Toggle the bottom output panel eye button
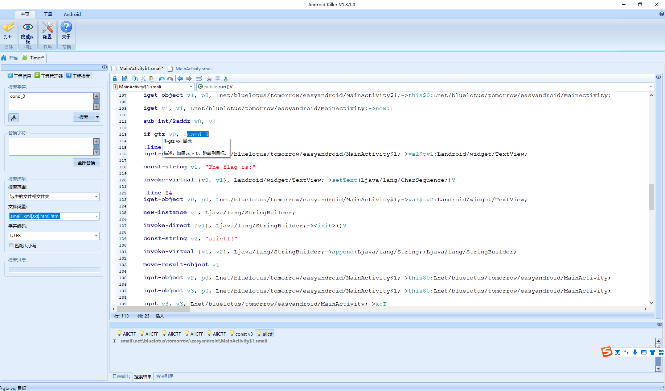This screenshot has width=665, height=391. pyautogui.click(x=660, y=324)
